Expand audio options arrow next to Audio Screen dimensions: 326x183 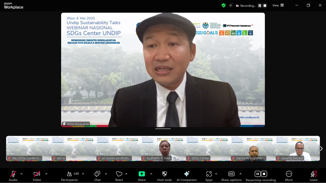point(21,174)
